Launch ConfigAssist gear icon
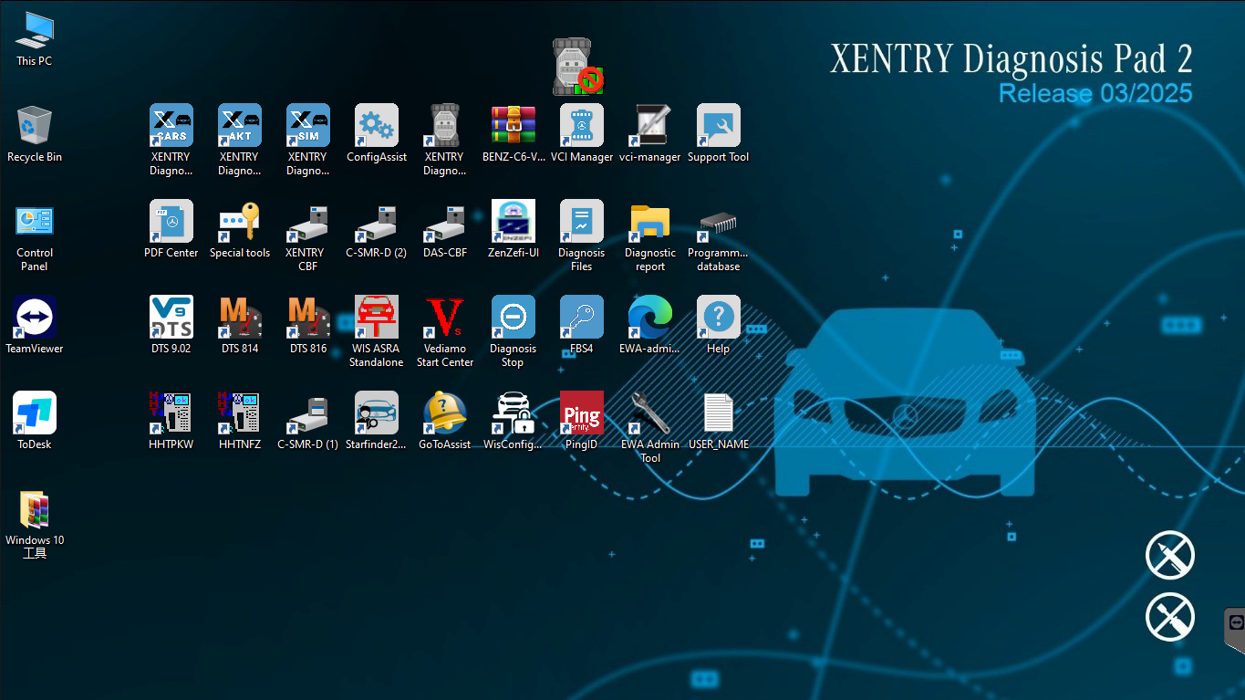The height and width of the screenshot is (700, 1245). 376,126
